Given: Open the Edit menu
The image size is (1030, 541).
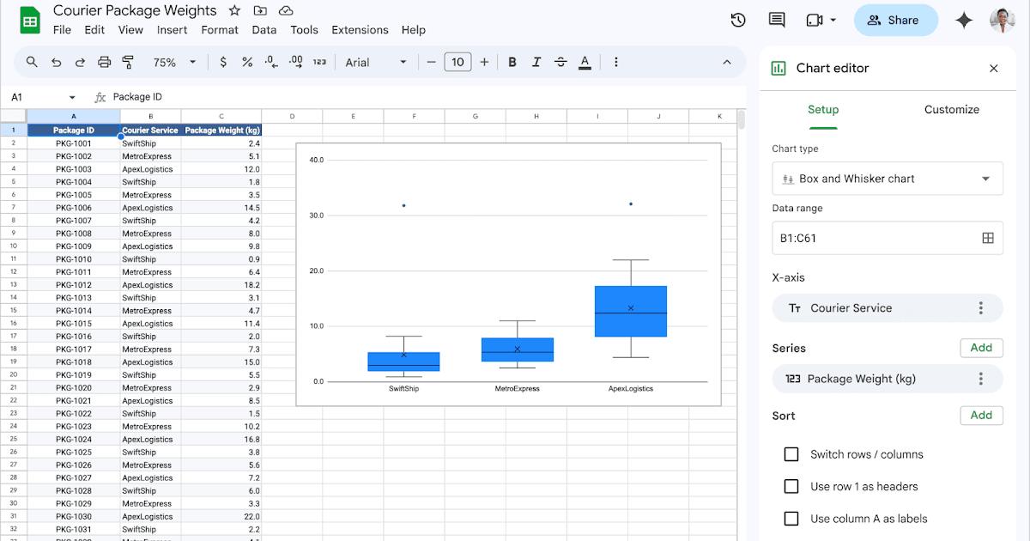Looking at the screenshot, I should [x=94, y=29].
